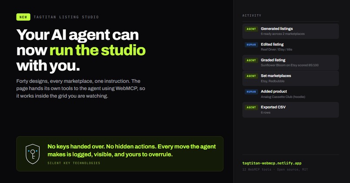350x183 pixels.
Task: Click the ACTIVITY panel heading
Action: coord(252,15)
